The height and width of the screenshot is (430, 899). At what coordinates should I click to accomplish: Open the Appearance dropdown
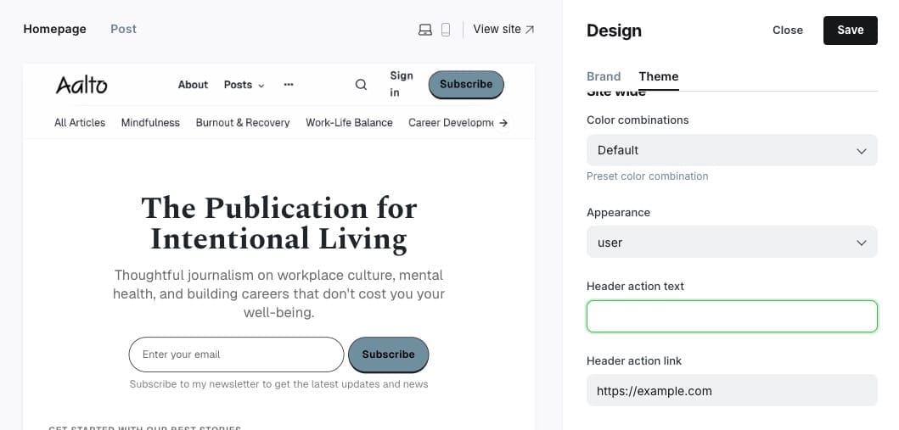click(732, 243)
